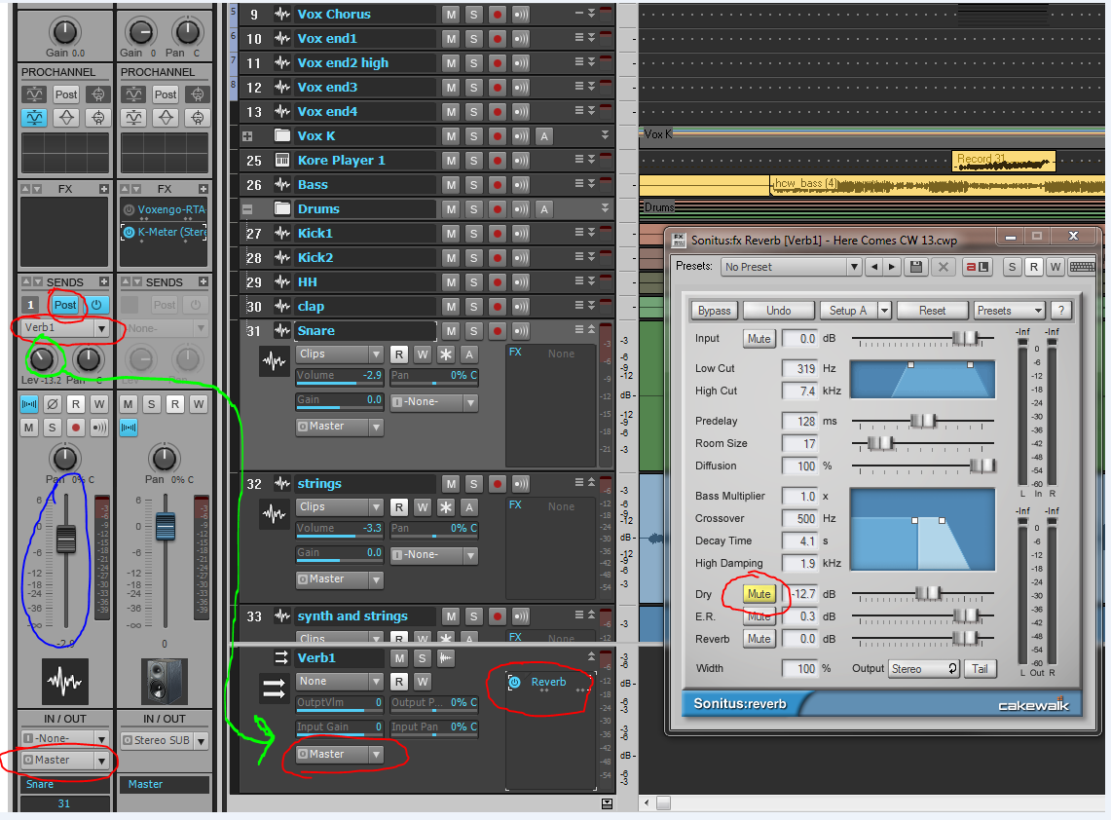This screenshot has width=1111, height=820.
Task: Click the Verb1 send level knob
Action: coord(43,358)
